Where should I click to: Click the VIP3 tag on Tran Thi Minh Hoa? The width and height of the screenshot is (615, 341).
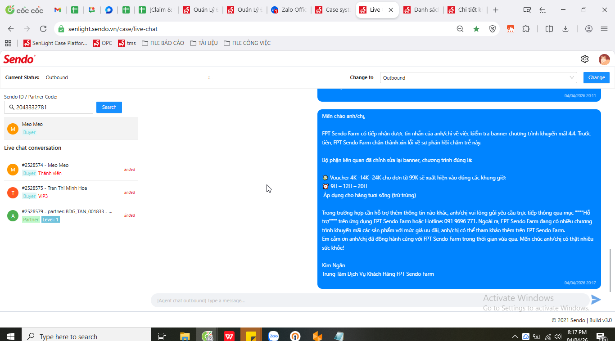pyautogui.click(x=43, y=196)
